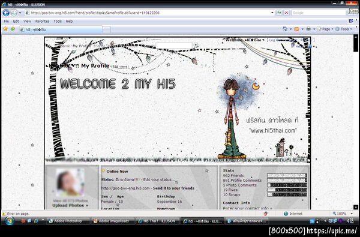Screen dimensions: 360x237
Task: Click the Friends stats progress bar
Action: 287,176
